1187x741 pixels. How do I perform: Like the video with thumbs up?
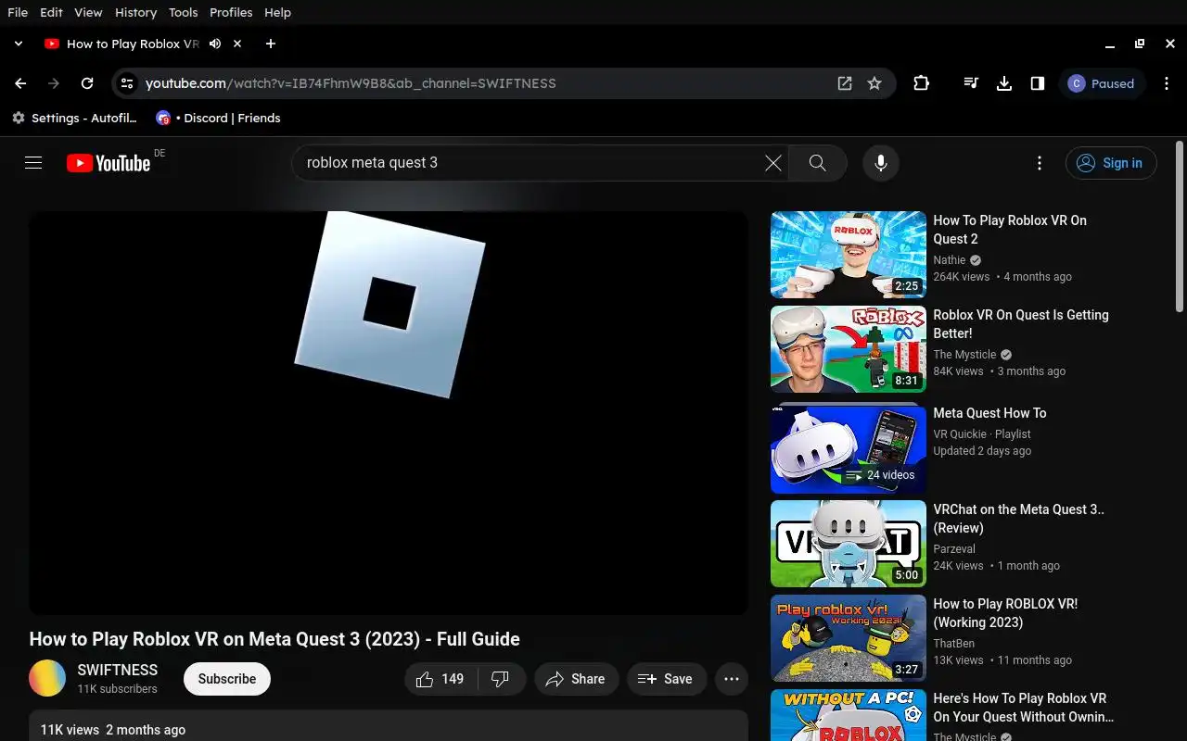click(x=441, y=679)
